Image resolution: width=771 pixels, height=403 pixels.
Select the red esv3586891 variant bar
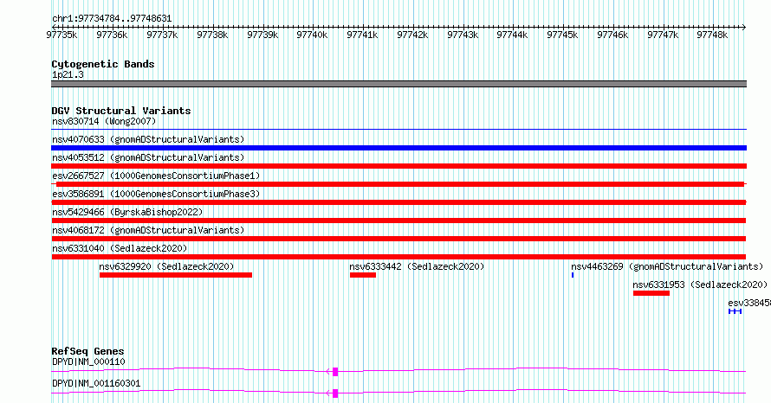click(x=398, y=202)
